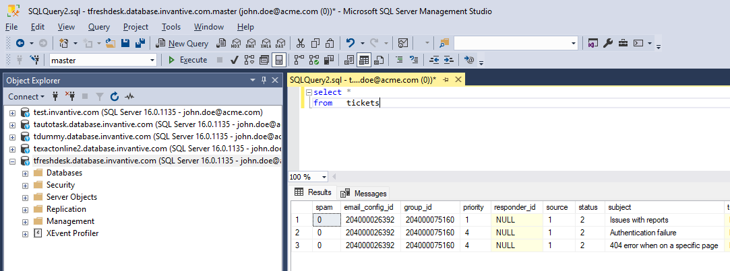Open the 100 % zoom dropdown
This screenshot has width=730, height=271.
point(324,177)
